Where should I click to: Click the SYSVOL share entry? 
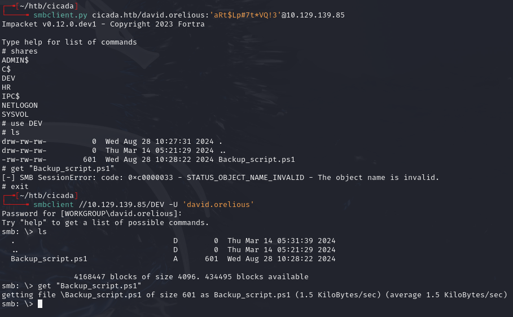15,115
